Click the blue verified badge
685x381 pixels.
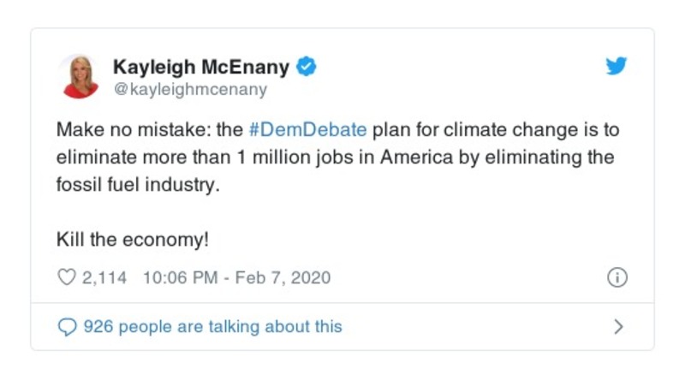coord(307,67)
